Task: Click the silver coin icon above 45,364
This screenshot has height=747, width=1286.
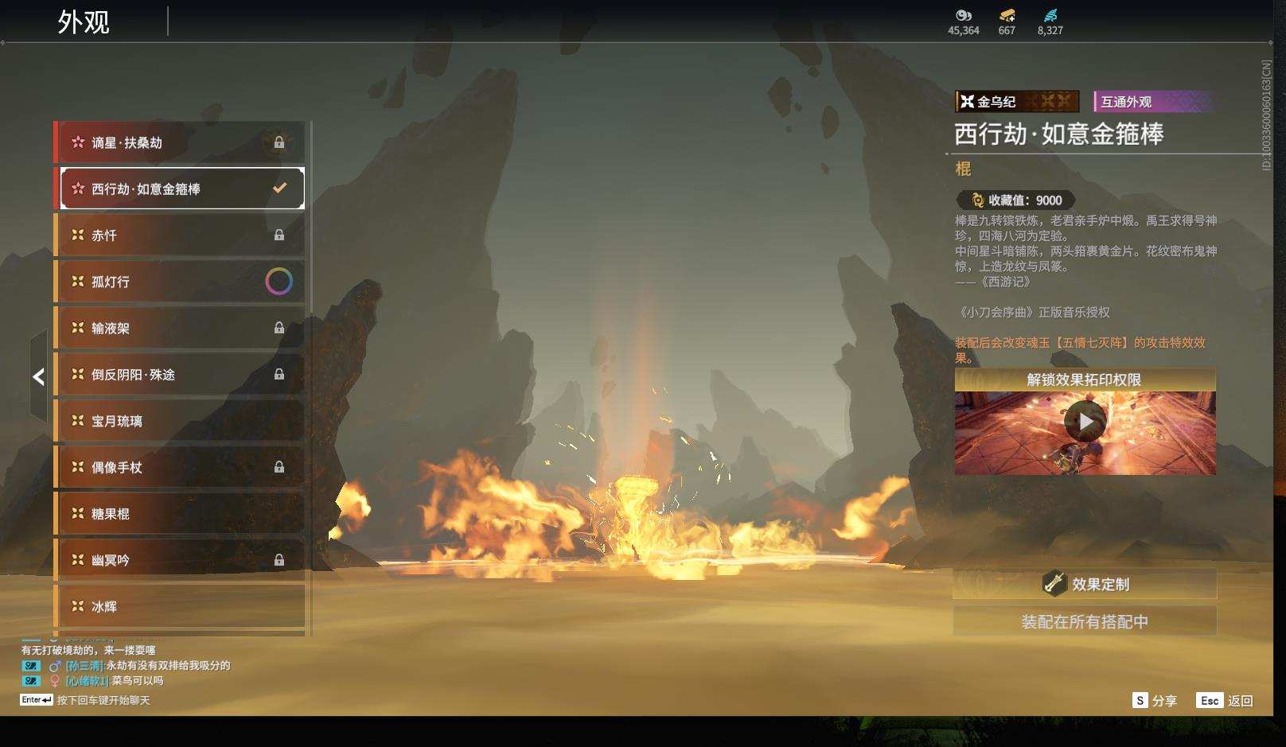Action: 964,15
